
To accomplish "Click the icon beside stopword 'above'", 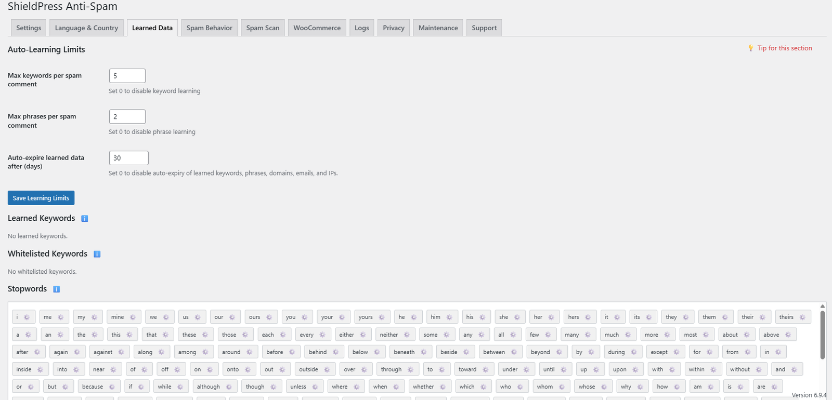I will (x=788, y=335).
